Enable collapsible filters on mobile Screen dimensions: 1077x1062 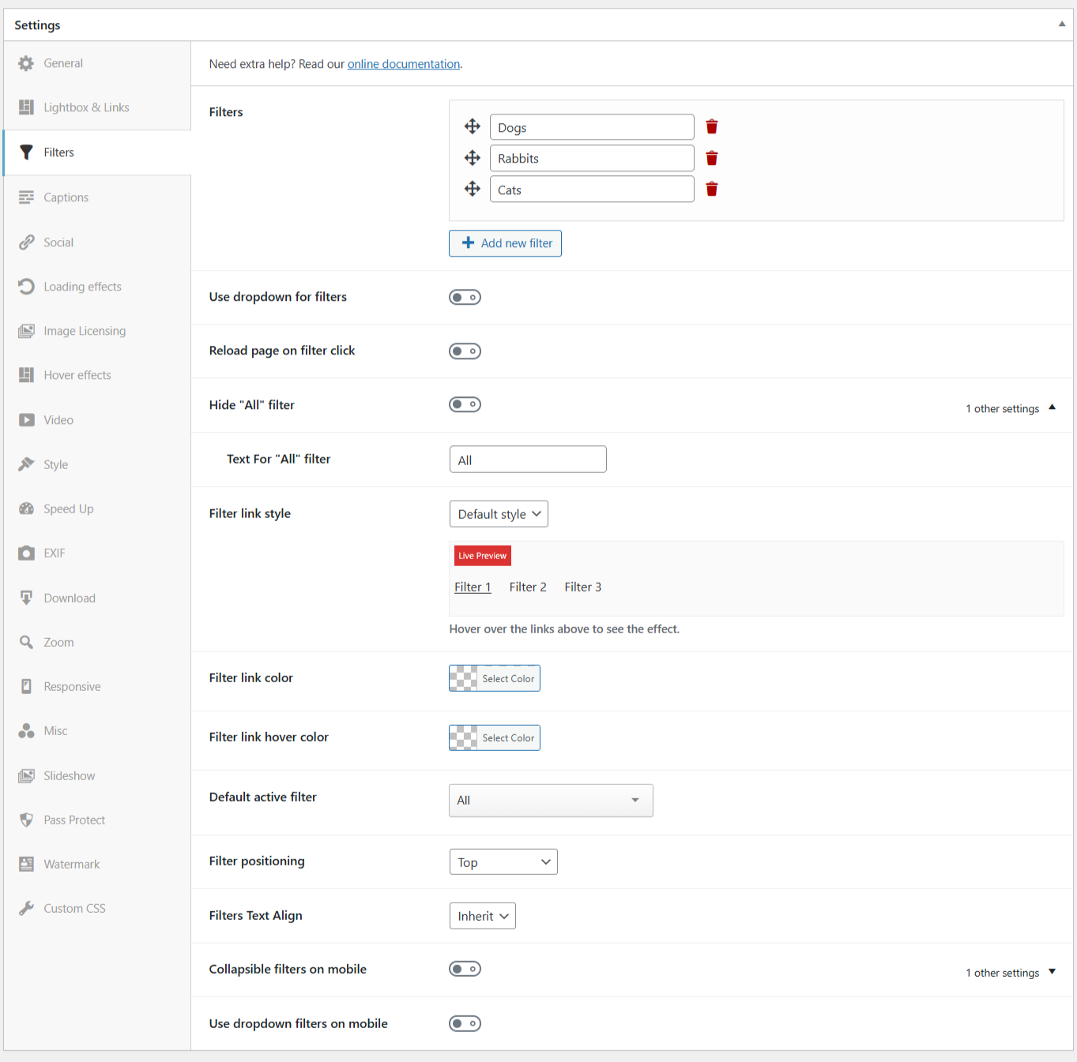coord(465,969)
